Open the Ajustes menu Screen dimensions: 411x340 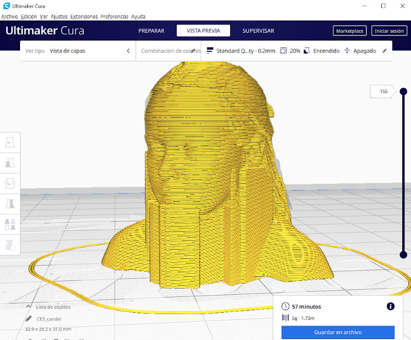pyautogui.click(x=59, y=16)
